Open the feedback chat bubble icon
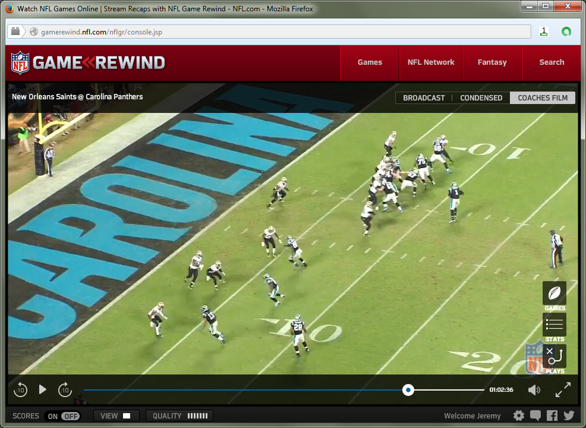The height and width of the screenshot is (428, 586). click(535, 416)
